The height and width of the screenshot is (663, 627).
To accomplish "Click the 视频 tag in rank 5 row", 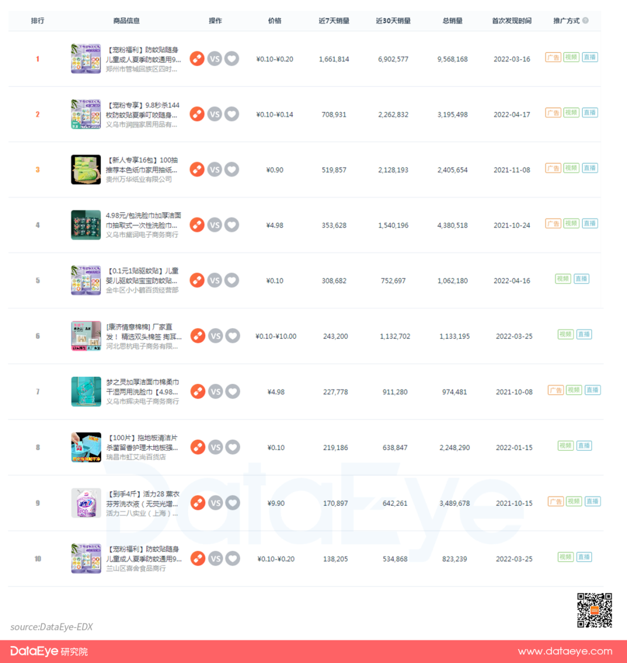I will tap(563, 278).
